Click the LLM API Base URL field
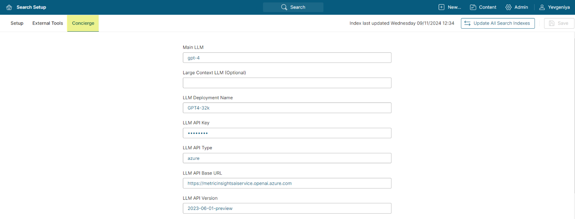Image resolution: width=575 pixels, height=219 pixels. click(x=287, y=183)
